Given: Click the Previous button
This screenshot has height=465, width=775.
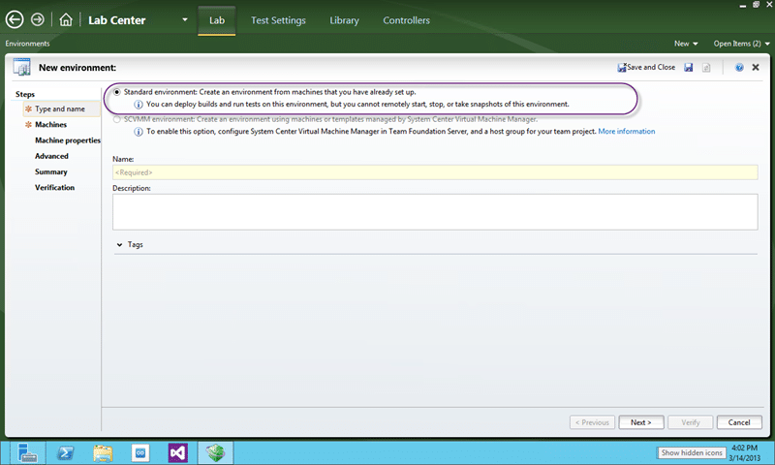Looking at the screenshot, I should point(592,422).
